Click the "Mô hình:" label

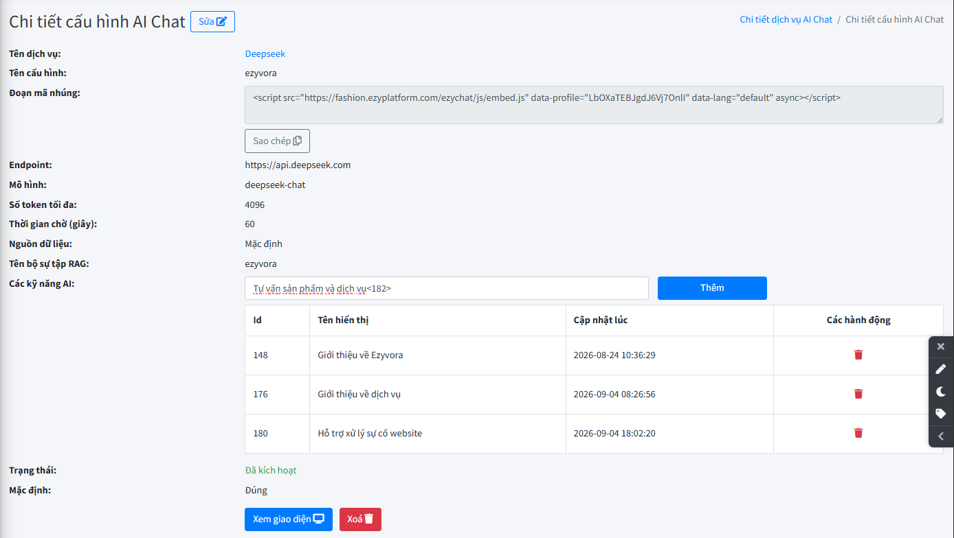(x=27, y=185)
